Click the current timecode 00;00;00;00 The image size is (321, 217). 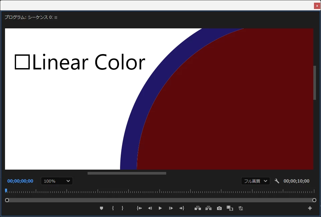(x=20, y=181)
